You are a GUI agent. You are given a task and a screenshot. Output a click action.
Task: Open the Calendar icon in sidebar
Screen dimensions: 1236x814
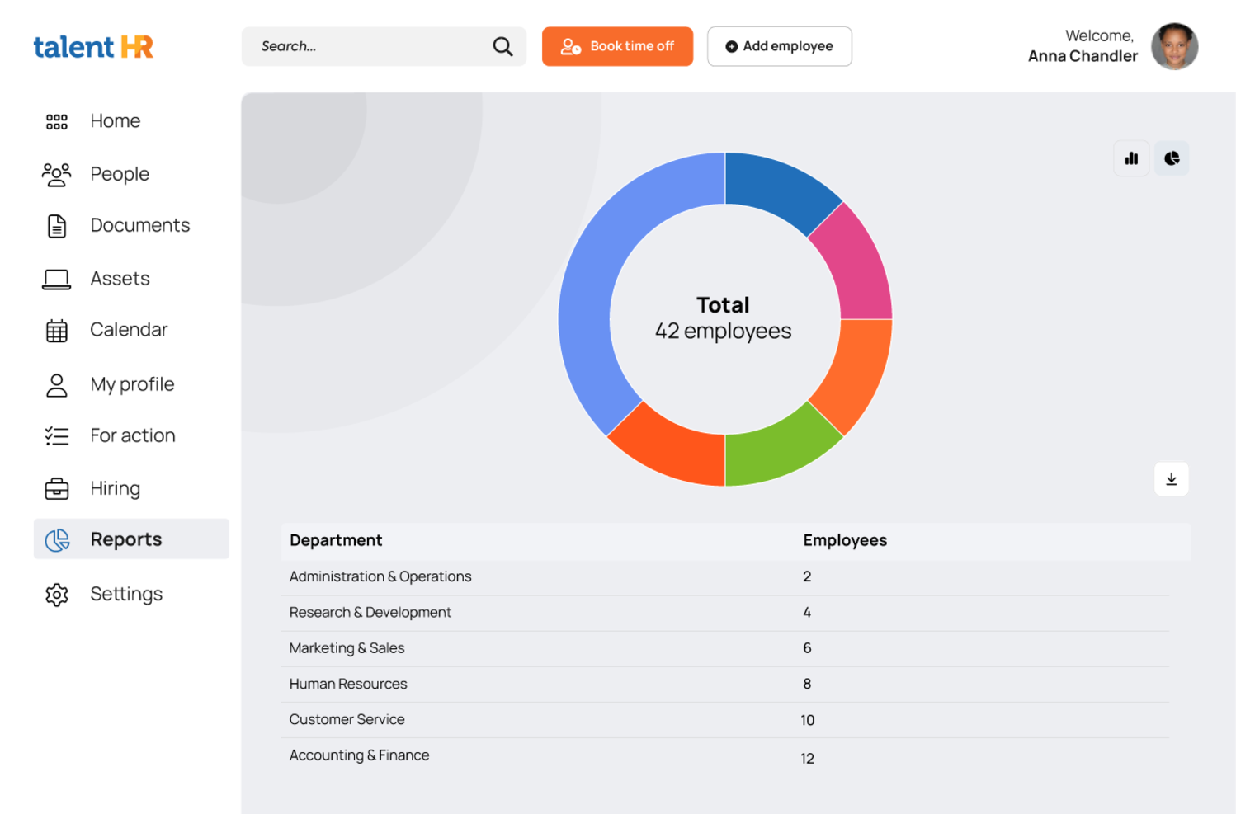[57, 331]
